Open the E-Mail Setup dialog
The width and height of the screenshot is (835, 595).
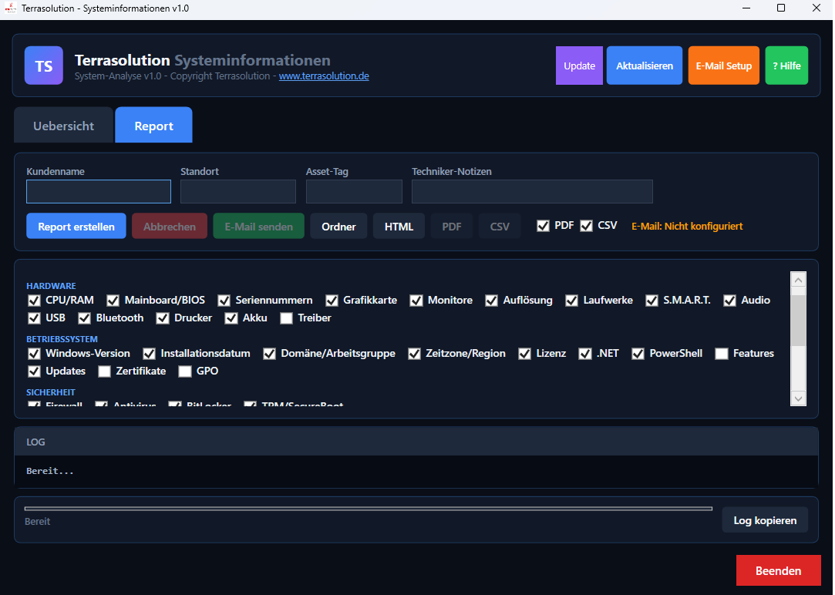[723, 66]
